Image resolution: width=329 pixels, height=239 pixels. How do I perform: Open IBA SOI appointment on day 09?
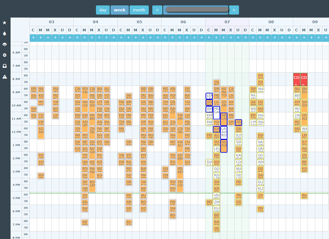pos(304,93)
